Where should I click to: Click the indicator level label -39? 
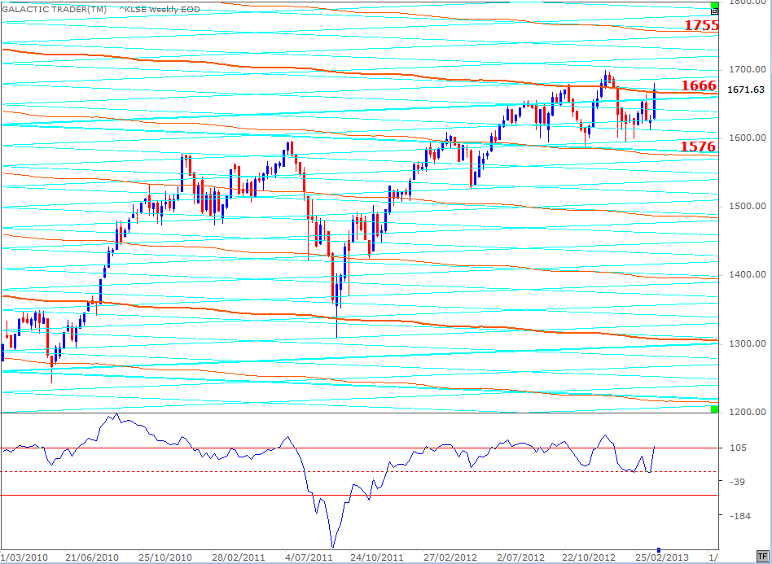(738, 482)
